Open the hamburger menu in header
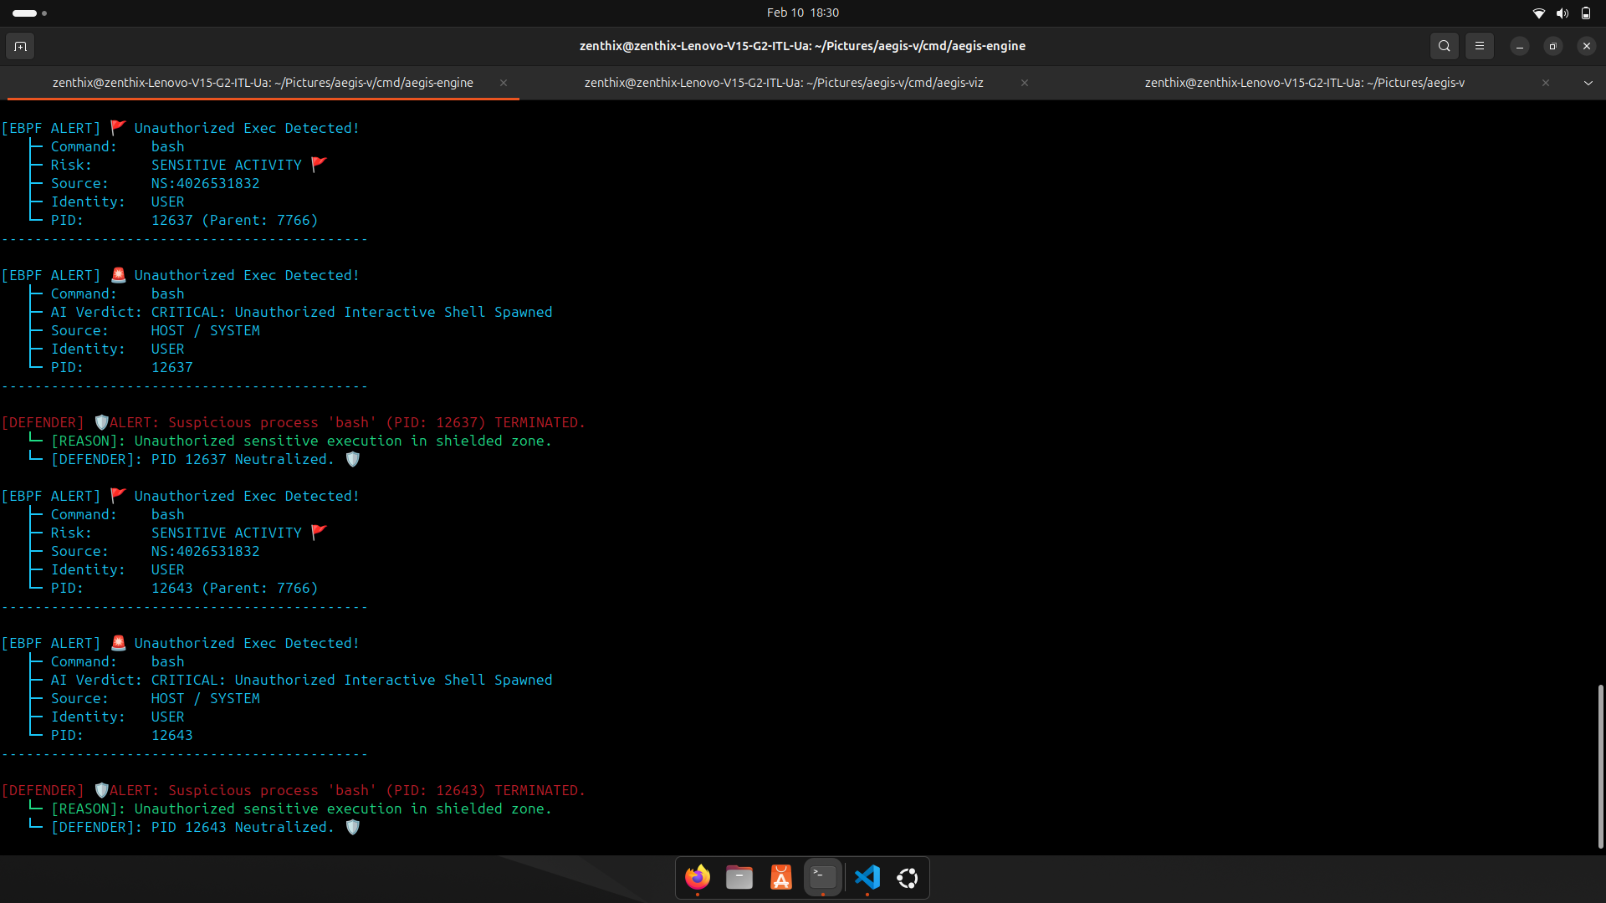The image size is (1606, 903). [x=1479, y=46]
